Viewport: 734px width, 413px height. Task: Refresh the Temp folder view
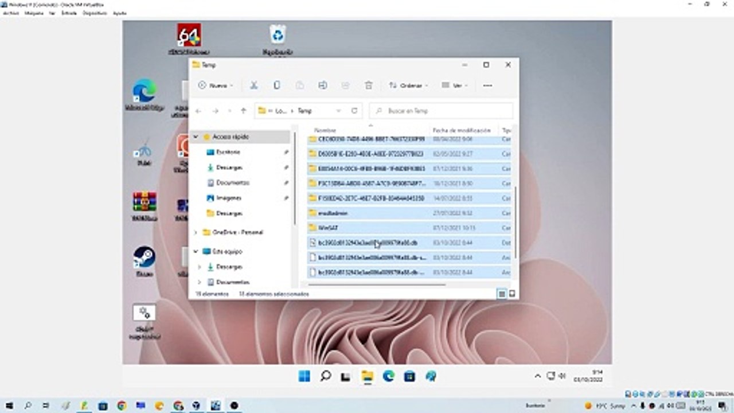tap(354, 111)
